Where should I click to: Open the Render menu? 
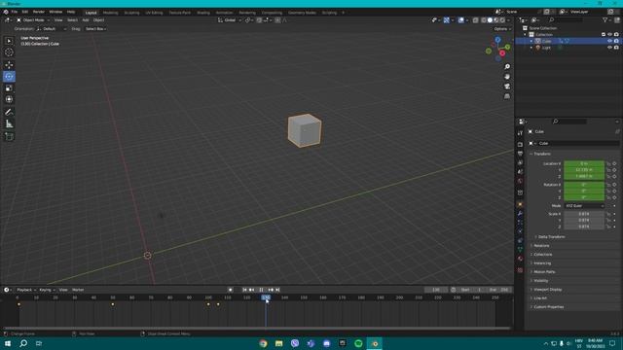(x=39, y=12)
